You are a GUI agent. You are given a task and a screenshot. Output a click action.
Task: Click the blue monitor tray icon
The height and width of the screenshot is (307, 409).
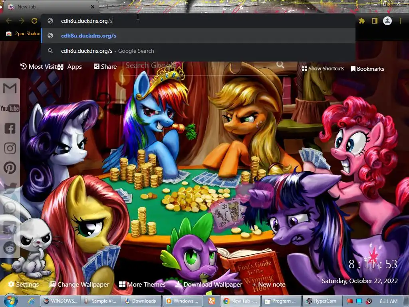[359, 301]
